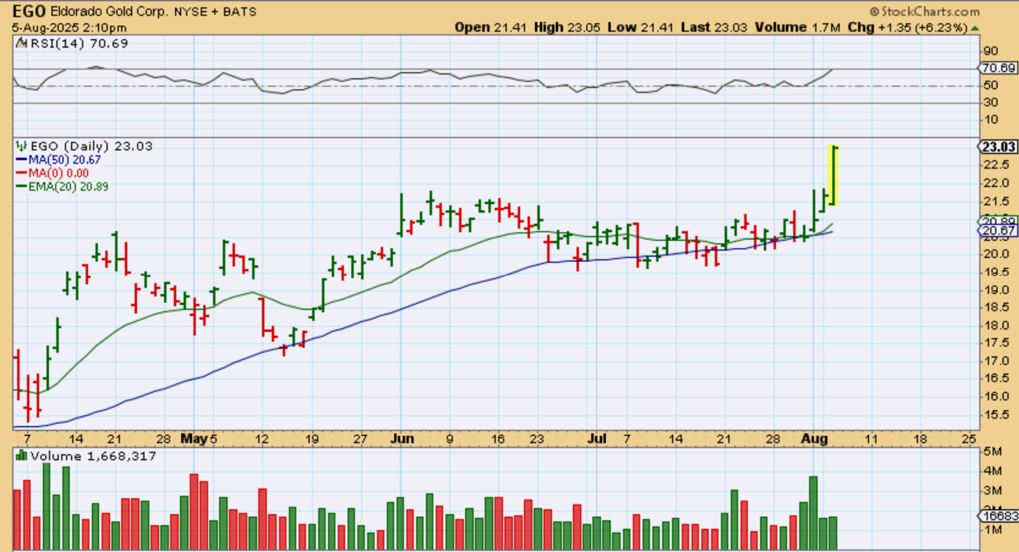Select the Aug month label on the date axis
Screen dimensions: 1019x552
[815, 439]
